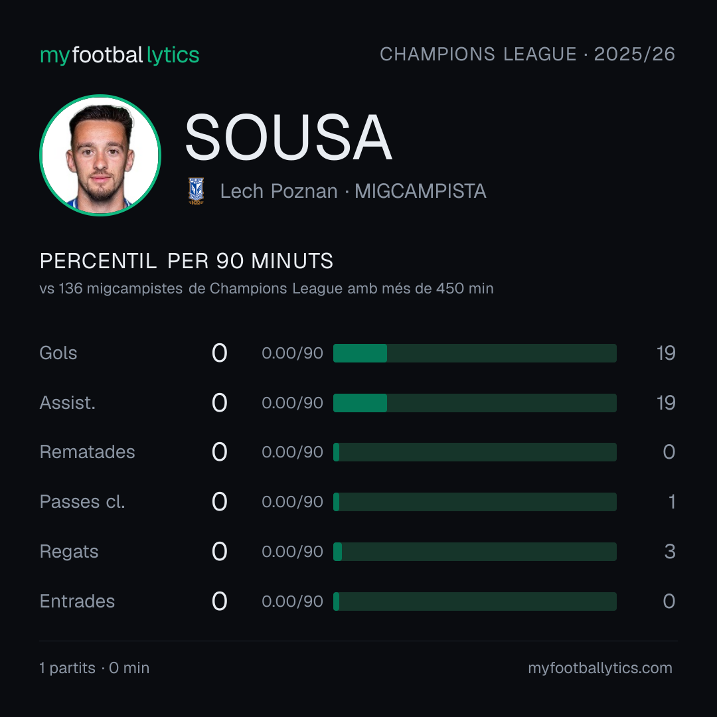Select the Percentil per 90 minuts heading
The image size is (717, 717).
(x=186, y=261)
